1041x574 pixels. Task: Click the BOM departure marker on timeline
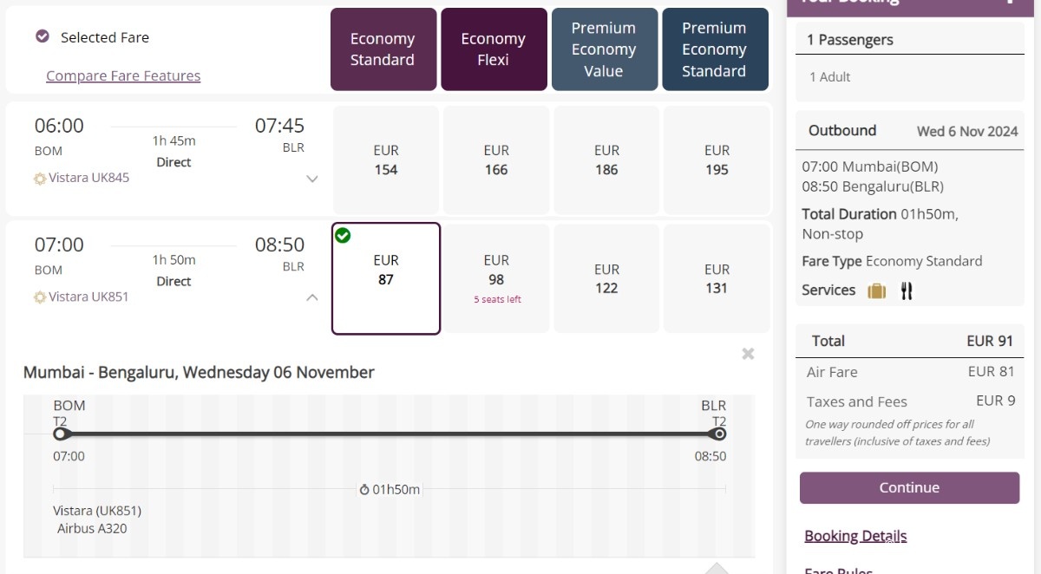click(x=60, y=434)
